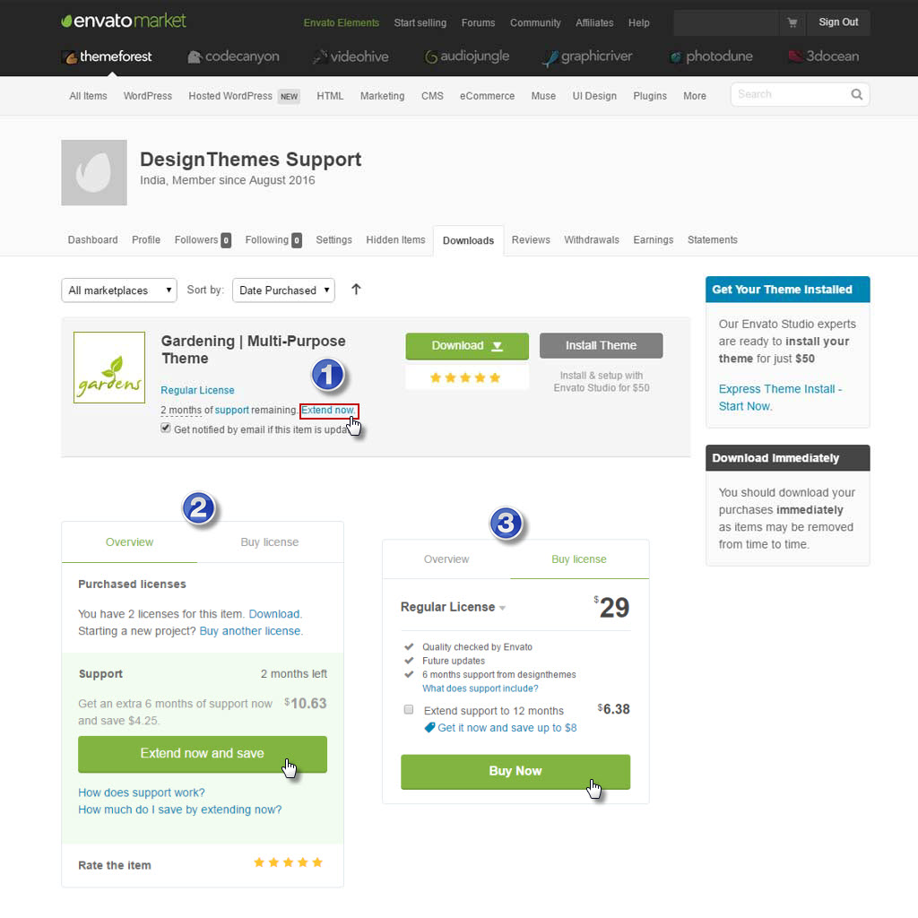Image resolution: width=918 pixels, height=918 pixels.
Task: Open the Reviews tab
Action: pyautogui.click(x=531, y=240)
